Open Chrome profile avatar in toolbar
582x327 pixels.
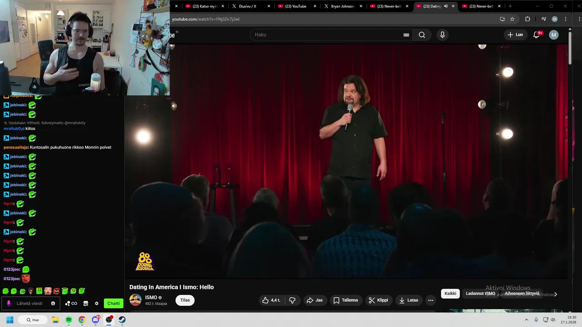point(555,19)
